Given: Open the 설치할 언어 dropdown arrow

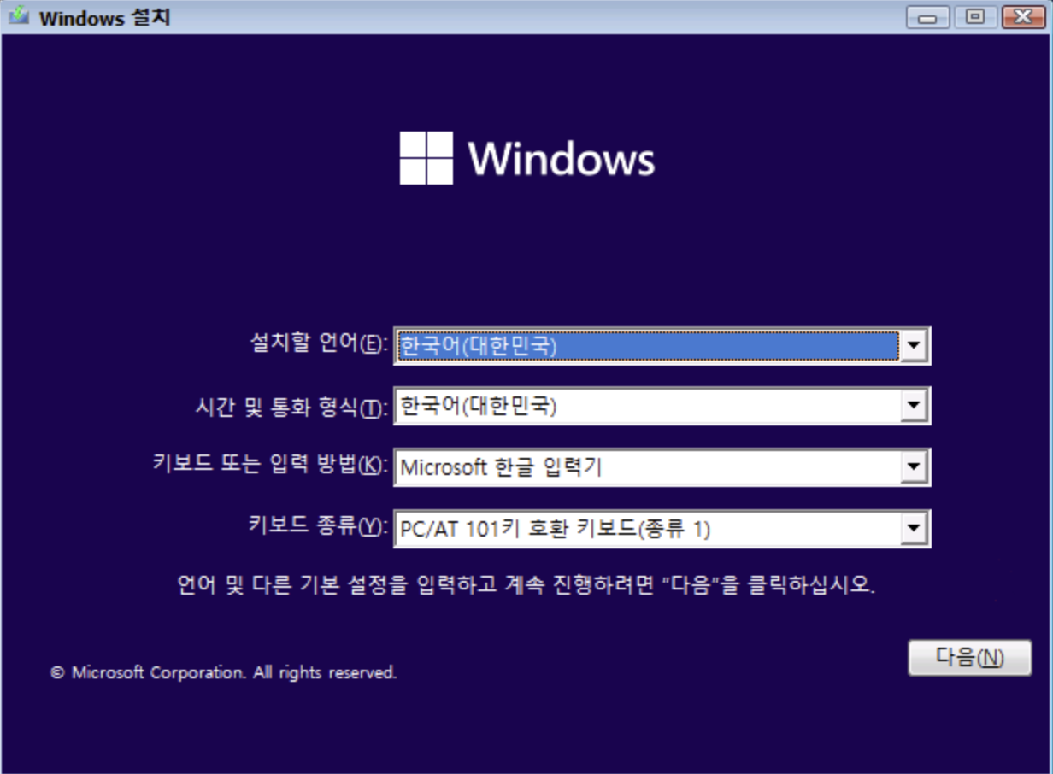Looking at the screenshot, I should click(914, 346).
